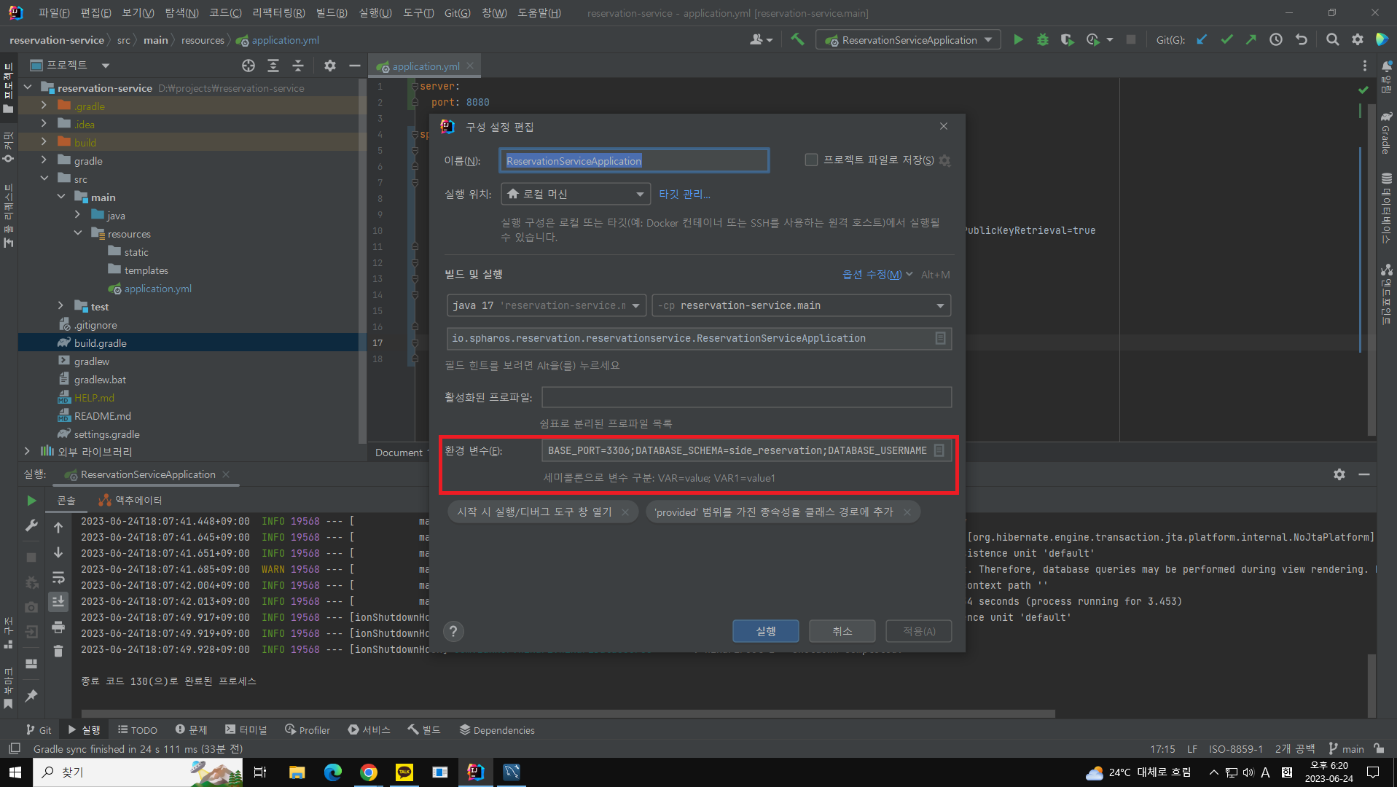Open -cp reservation-service.main classpath dropdown
Viewport: 1397px width, 787px height.
(802, 305)
